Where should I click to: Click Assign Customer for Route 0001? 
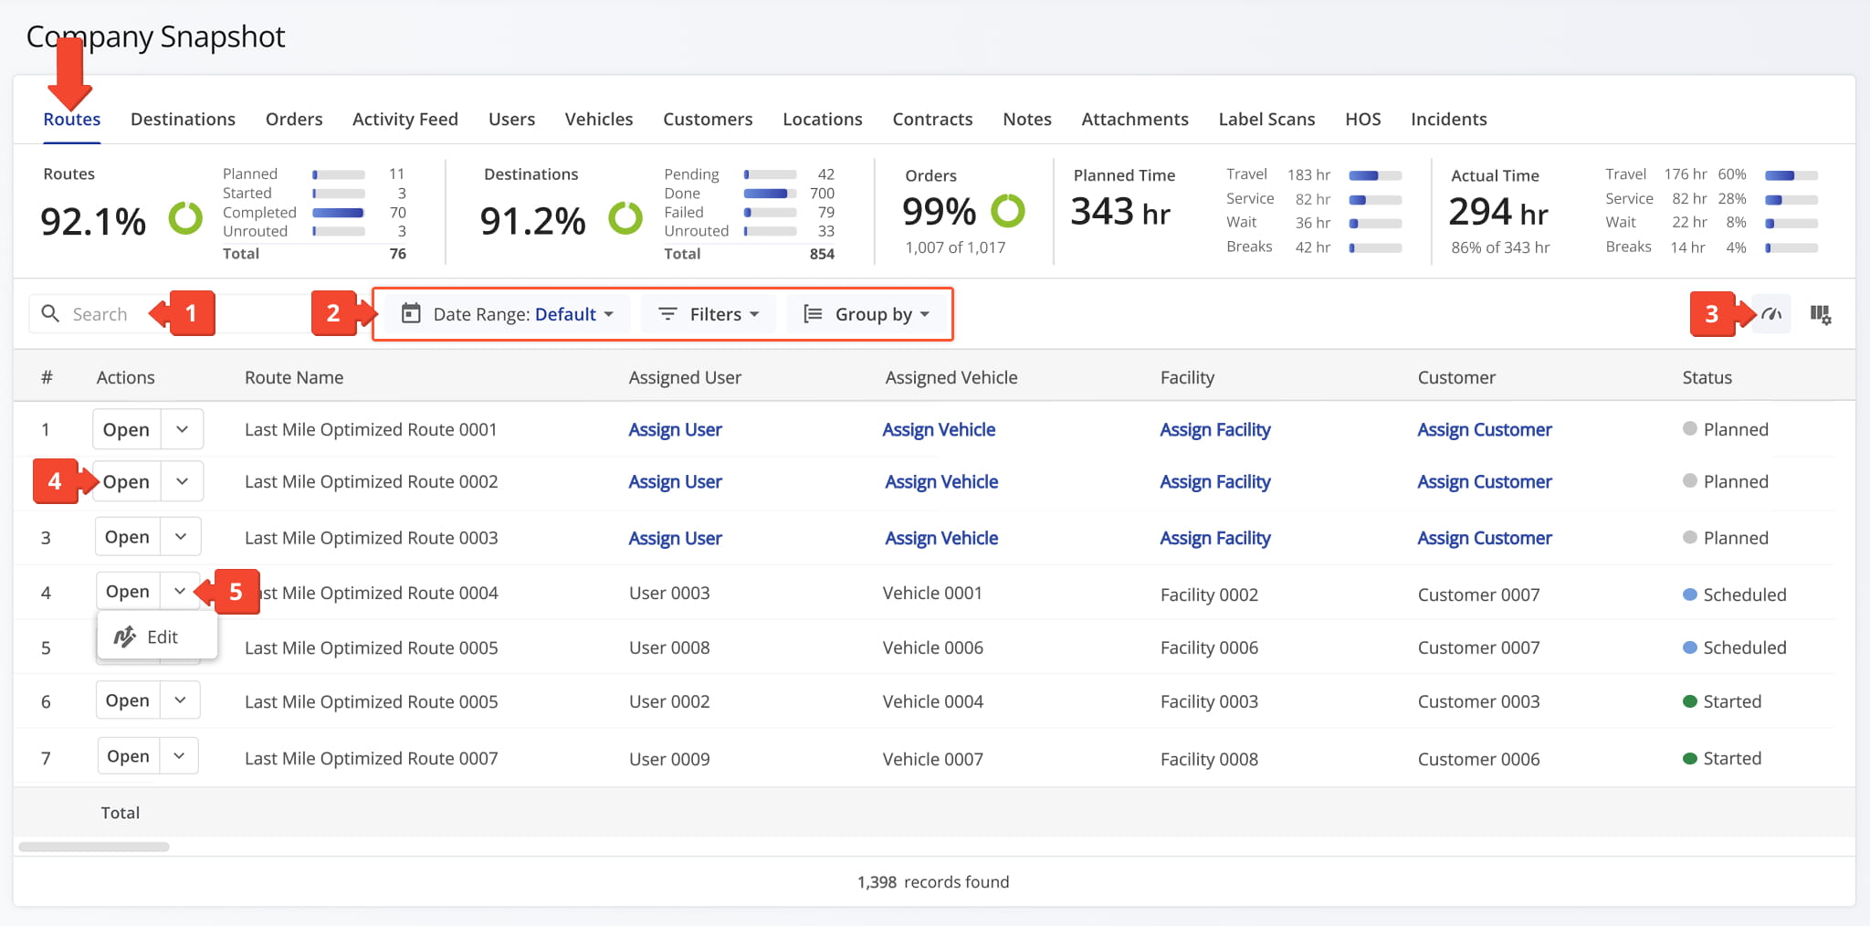[1485, 429]
